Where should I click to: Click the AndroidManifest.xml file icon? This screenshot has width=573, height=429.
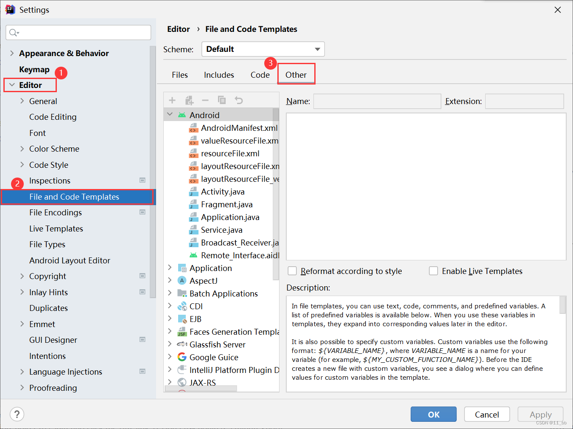[193, 128]
